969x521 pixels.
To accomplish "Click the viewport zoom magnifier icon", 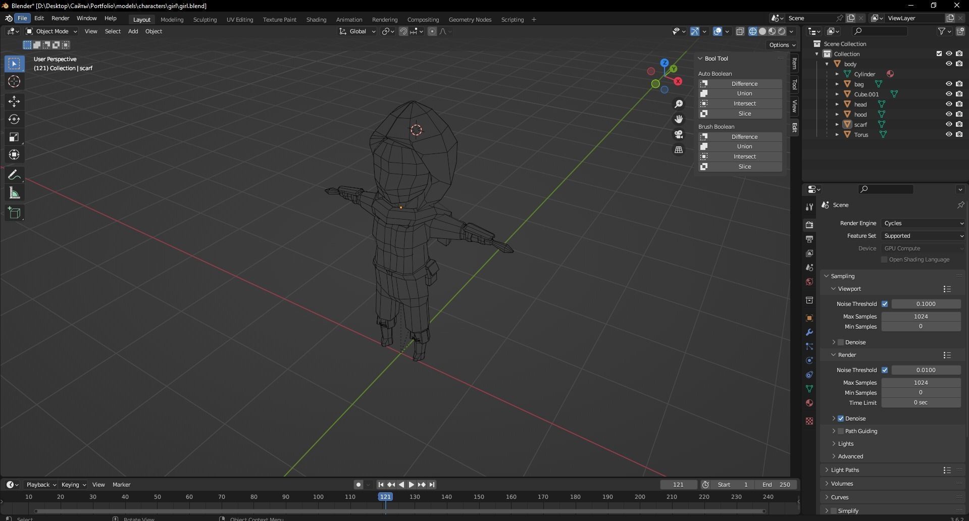I will [x=679, y=104].
